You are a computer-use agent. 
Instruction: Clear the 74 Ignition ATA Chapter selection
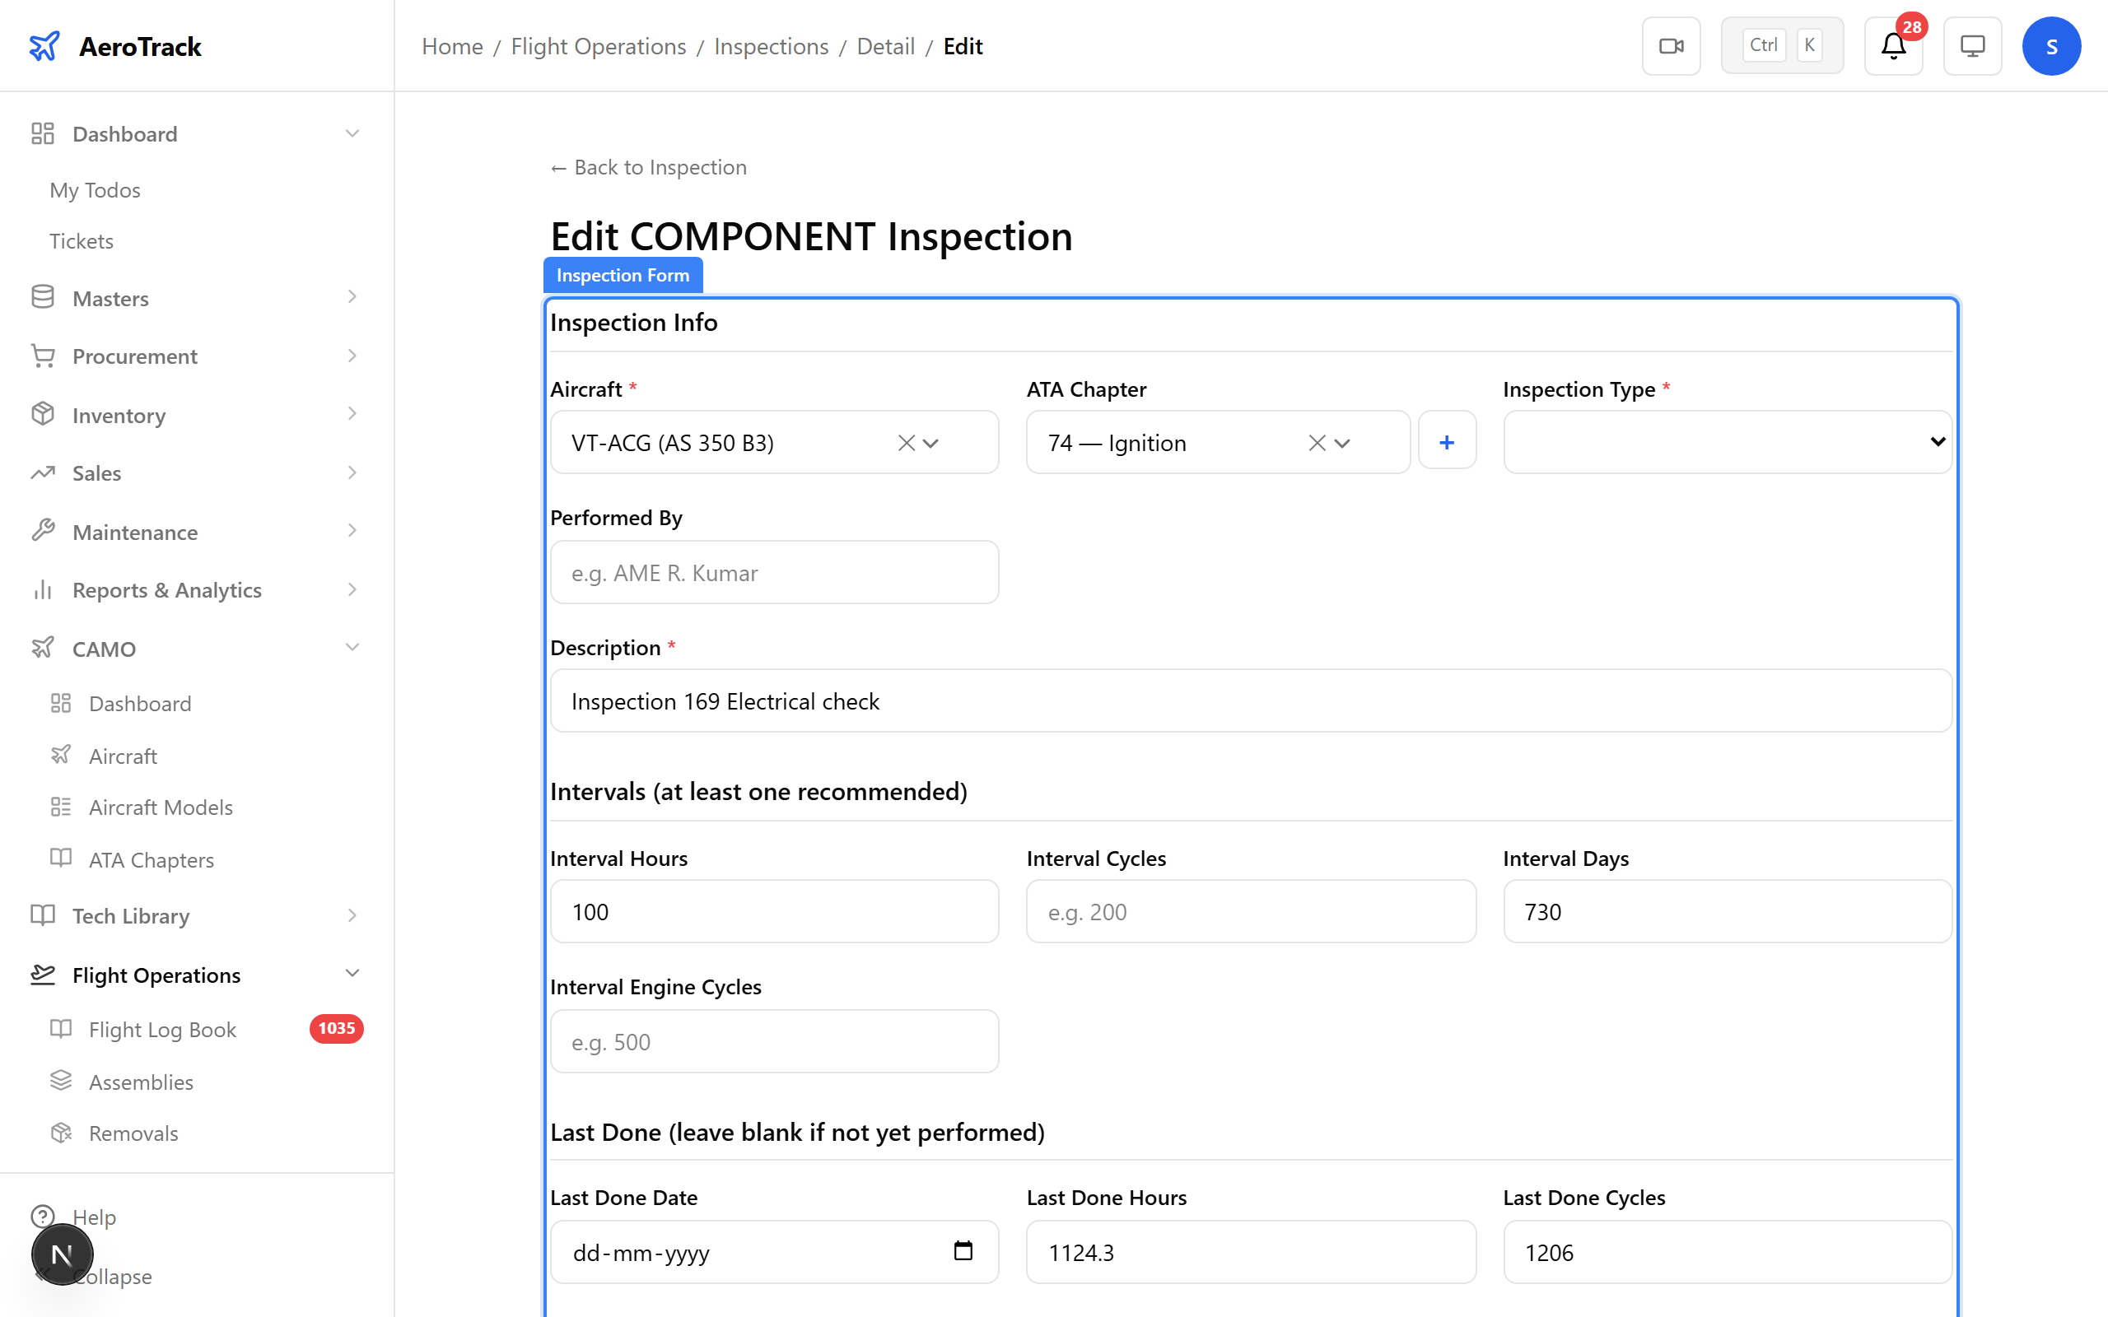point(1313,443)
